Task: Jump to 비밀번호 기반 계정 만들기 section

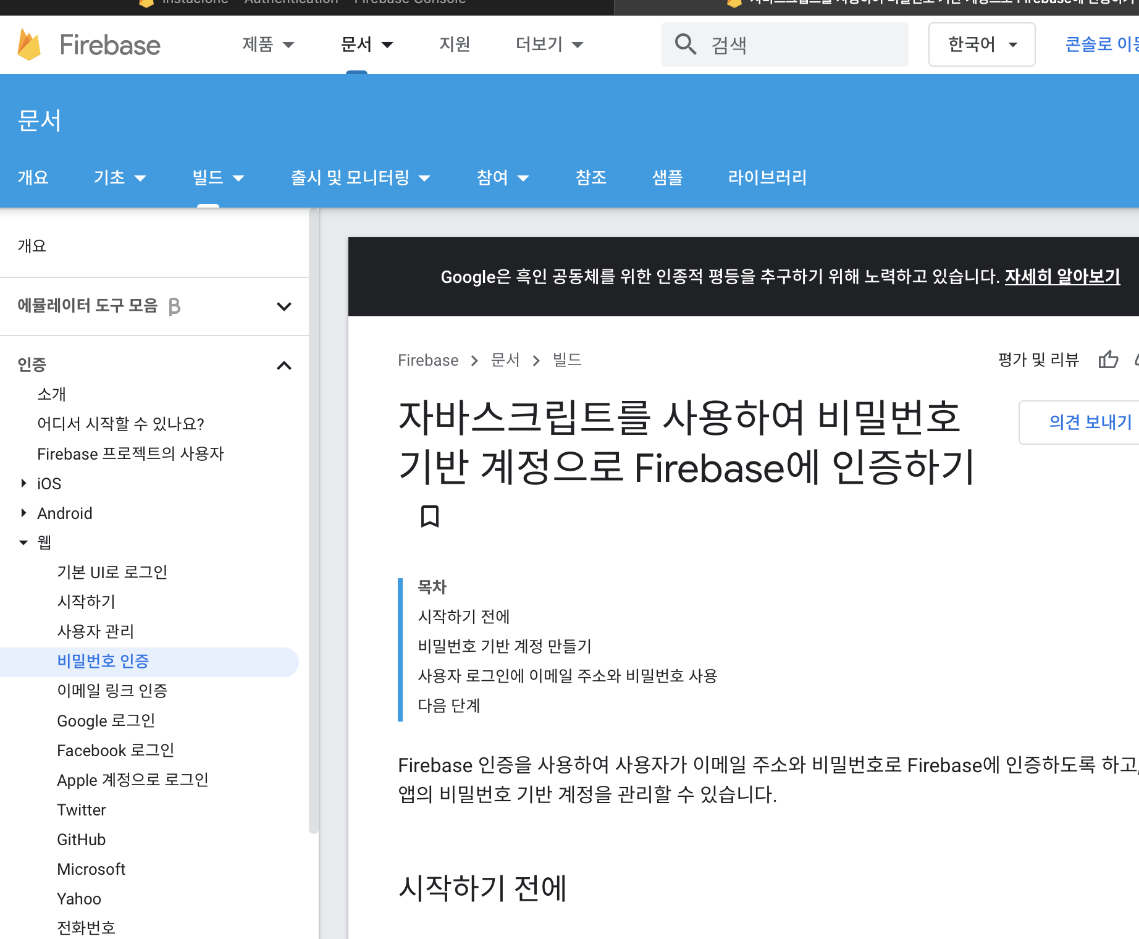Action: click(505, 646)
